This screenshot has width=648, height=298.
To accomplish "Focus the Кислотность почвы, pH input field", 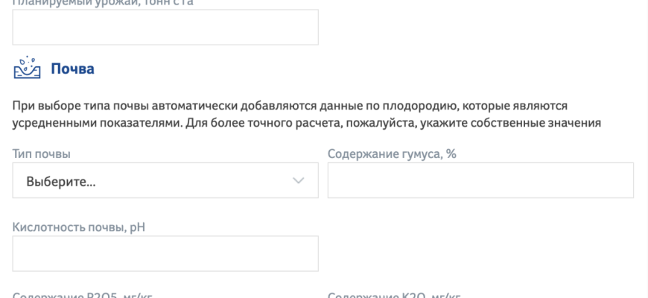I will (x=165, y=254).
